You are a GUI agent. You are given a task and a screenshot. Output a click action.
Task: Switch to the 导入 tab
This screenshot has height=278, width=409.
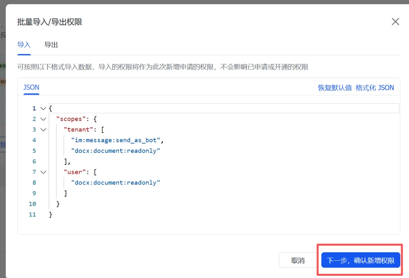(24, 45)
